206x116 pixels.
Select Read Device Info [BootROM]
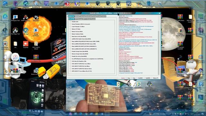(78, 36)
